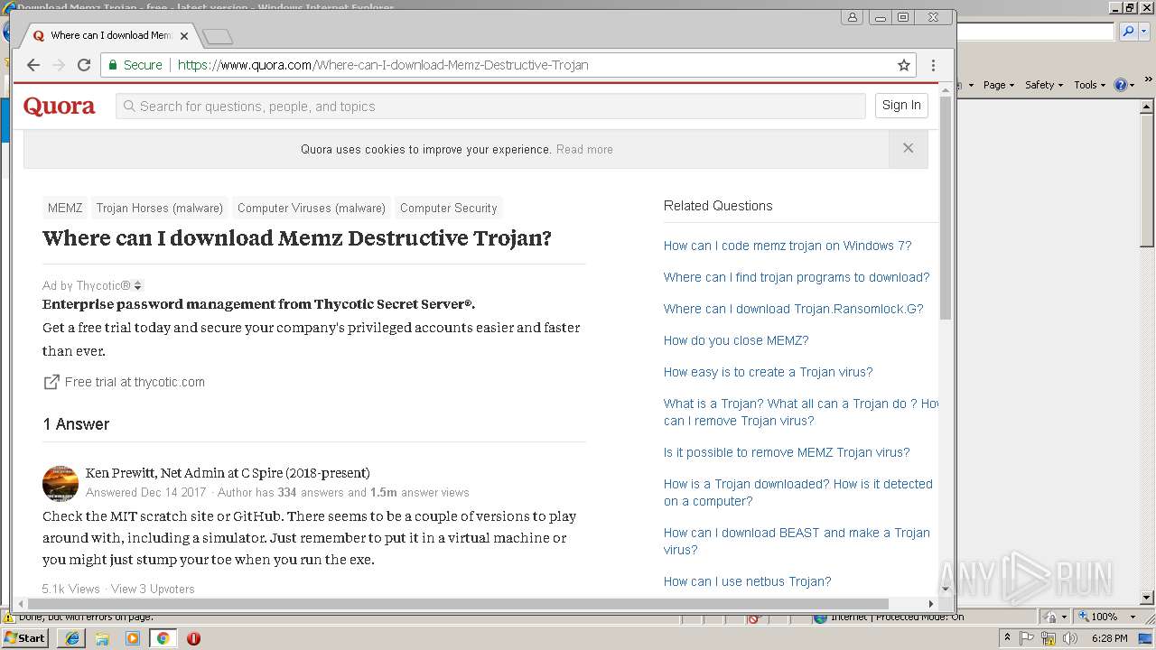Click the red Opera taskbar icon

(x=193, y=638)
